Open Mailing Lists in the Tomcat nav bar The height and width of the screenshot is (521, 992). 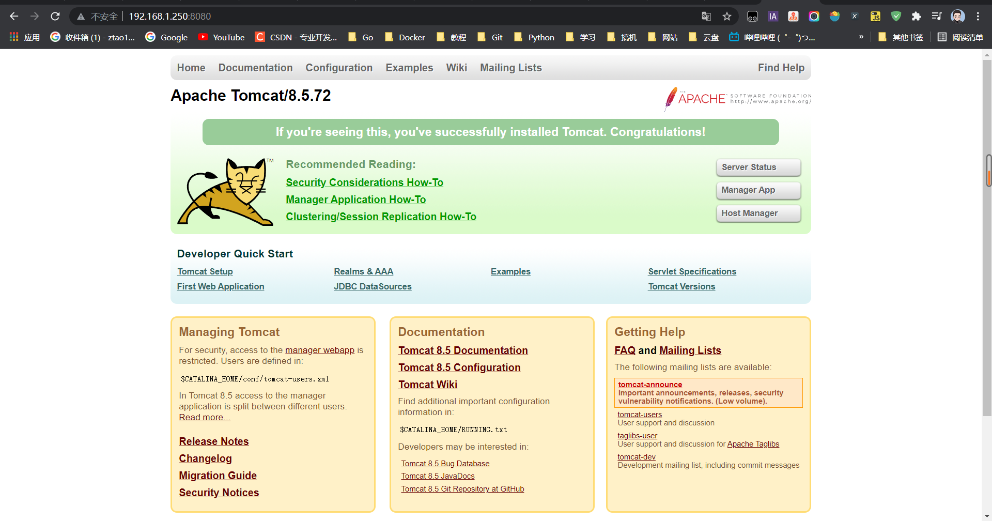pyautogui.click(x=511, y=68)
